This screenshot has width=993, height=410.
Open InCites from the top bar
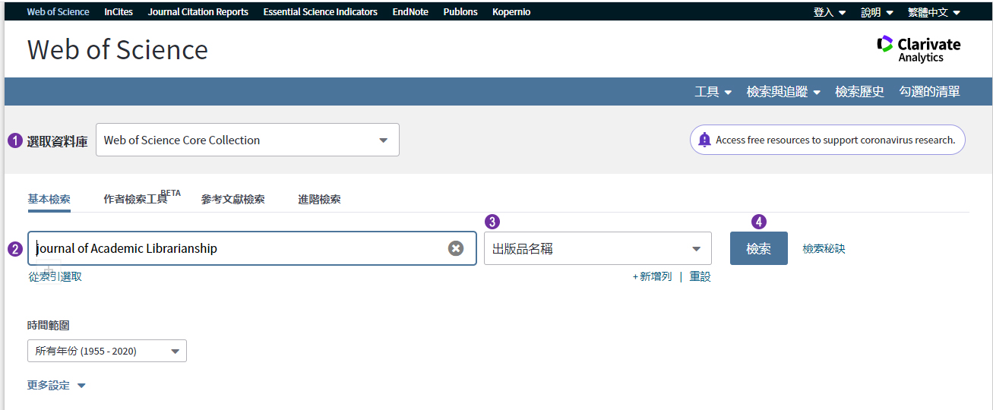coord(118,11)
